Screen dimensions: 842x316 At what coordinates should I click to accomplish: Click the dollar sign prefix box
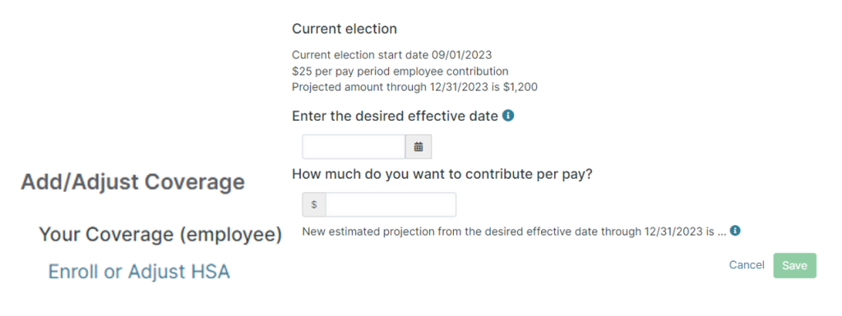314,204
